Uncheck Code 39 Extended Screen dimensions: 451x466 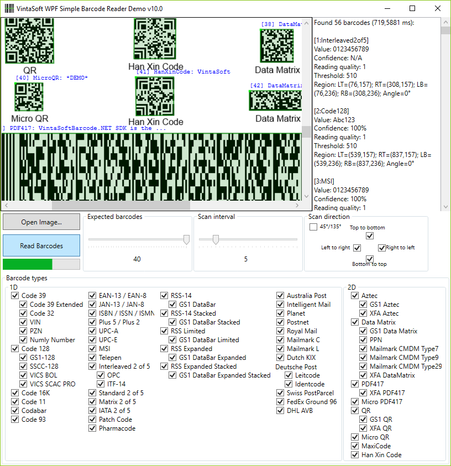click(23, 305)
